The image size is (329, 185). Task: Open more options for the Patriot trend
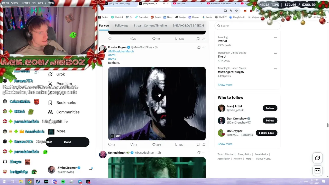[x=276, y=38]
